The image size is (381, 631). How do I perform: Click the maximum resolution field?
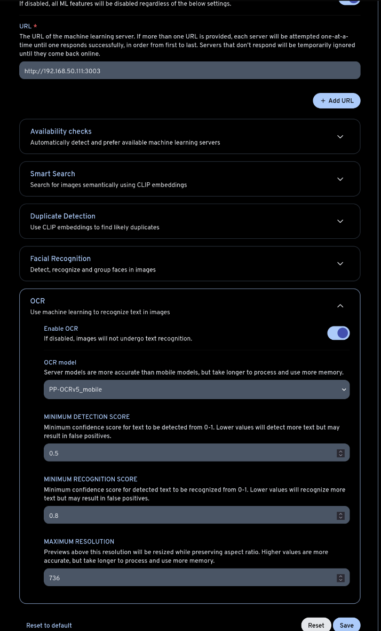point(189,578)
